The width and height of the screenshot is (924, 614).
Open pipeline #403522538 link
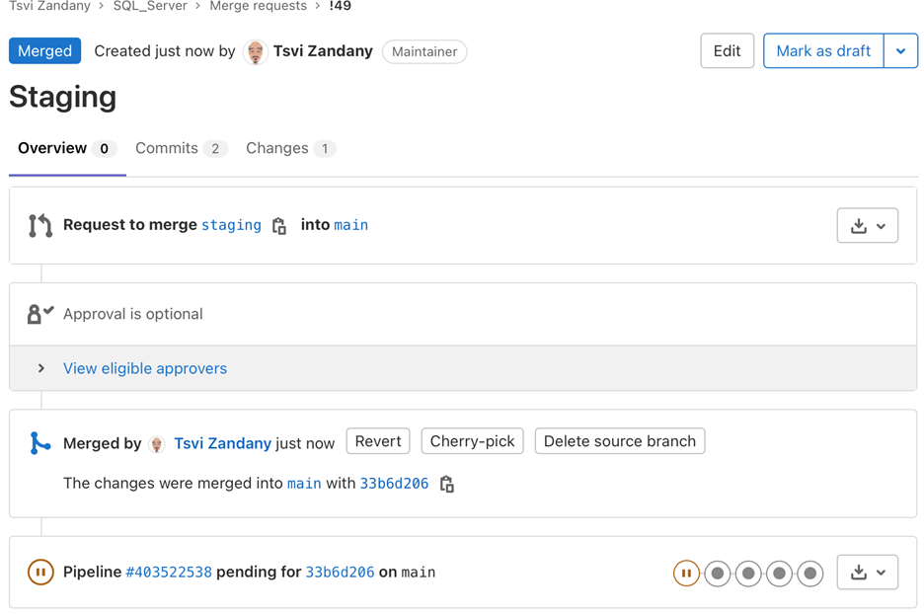[x=169, y=573]
